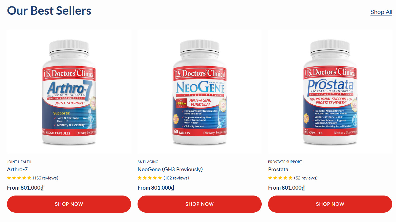Click Shop Now under Prostata
Image resolution: width=396 pixels, height=222 pixels.
tap(330, 204)
